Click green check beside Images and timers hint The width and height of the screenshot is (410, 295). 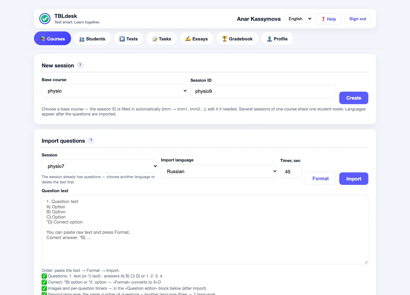pos(44,288)
